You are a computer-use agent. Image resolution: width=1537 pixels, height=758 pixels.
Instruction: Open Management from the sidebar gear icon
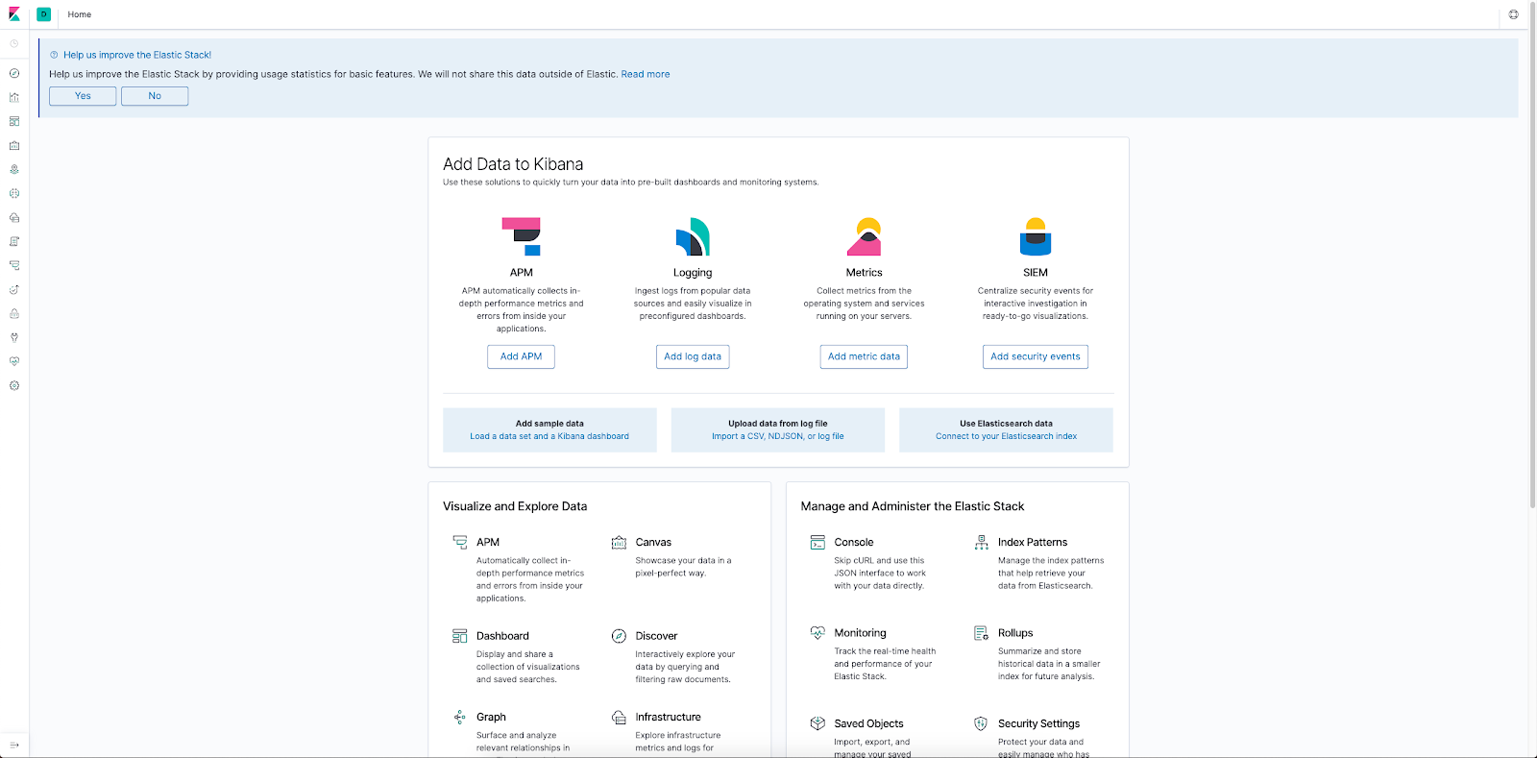tap(14, 385)
